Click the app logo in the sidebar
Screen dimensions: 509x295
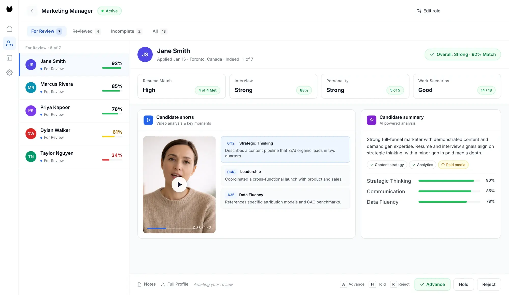click(9, 9)
